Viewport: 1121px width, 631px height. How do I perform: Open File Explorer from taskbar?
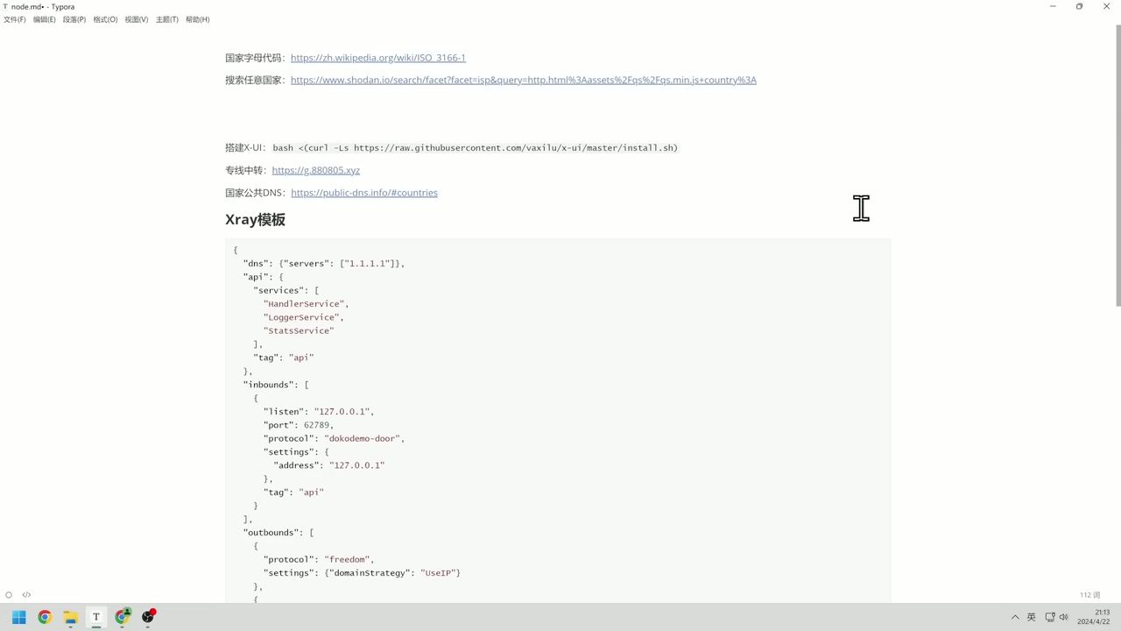(70, 617)
